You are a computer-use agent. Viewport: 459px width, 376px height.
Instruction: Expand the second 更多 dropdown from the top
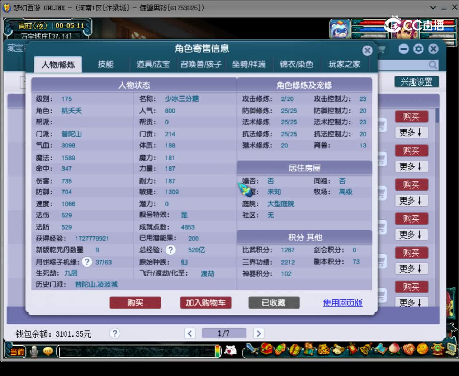411,166
